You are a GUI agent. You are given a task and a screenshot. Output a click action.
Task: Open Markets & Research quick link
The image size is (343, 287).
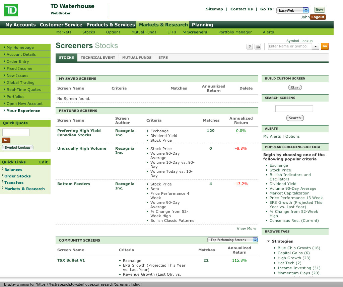[24, 188]
